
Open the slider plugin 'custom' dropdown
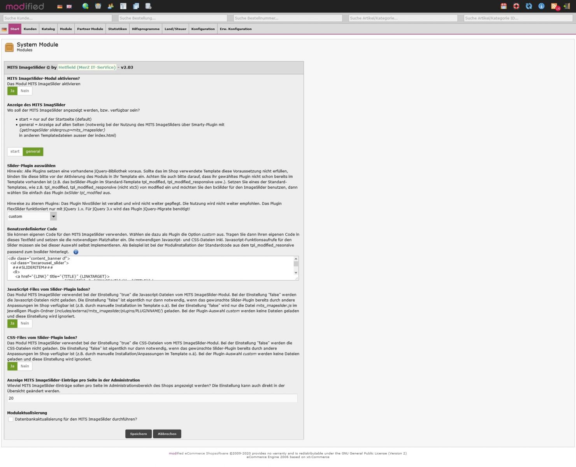(32, 216)
